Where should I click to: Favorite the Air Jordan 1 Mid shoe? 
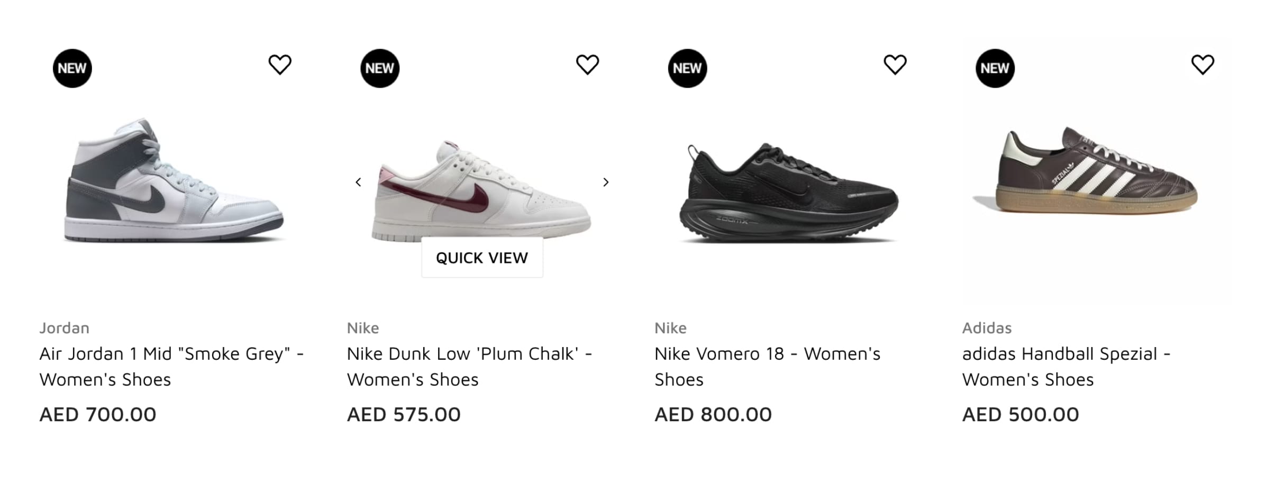(x=280, y=65)
